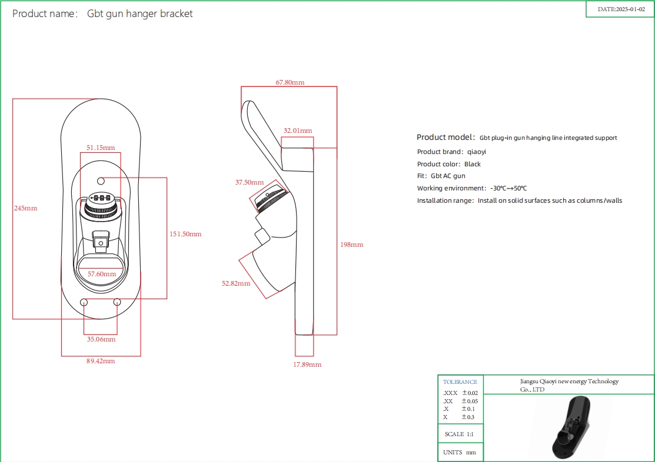Screen dimensions: 655x462
Task: Click the 37.50mm angled dimension
Action: [250, 182]
